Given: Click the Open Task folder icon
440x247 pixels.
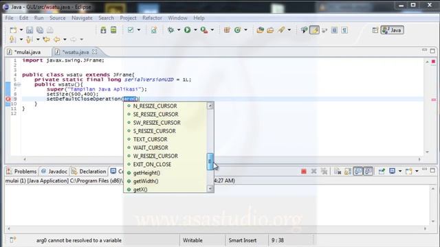Looking at the screenshot, I should pyautogui.click(x=270, y=30).
